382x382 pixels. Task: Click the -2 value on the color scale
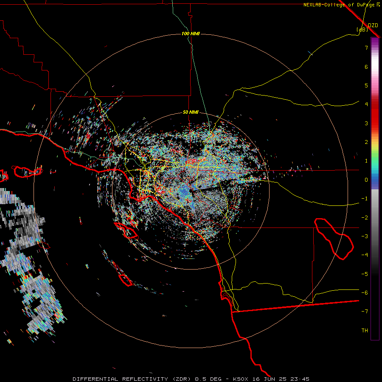[x=365, y=218]
